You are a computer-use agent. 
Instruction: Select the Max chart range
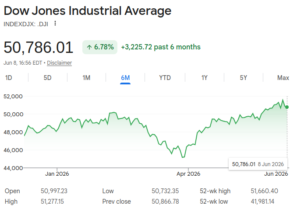click(283, 78)
